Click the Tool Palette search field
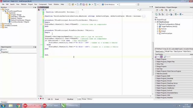193x108 pixels. [x=177, y=57]
